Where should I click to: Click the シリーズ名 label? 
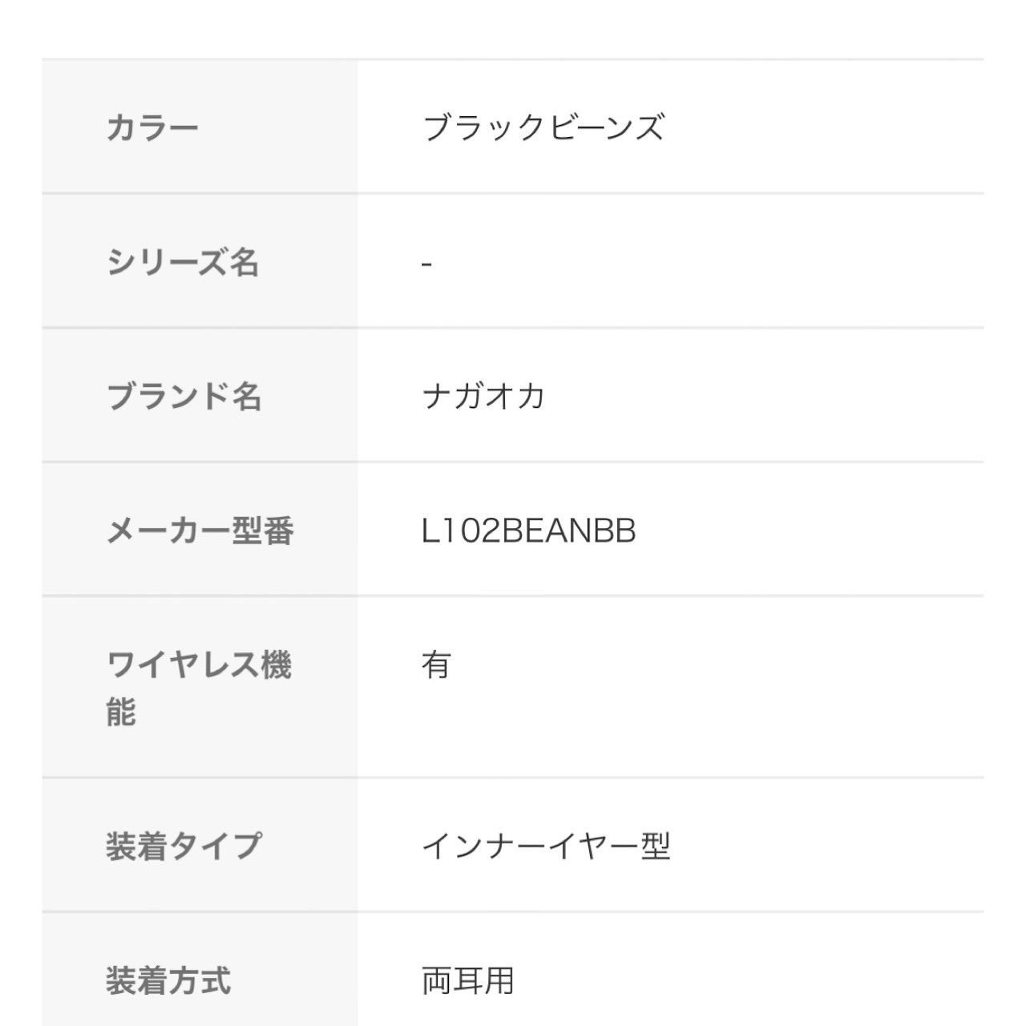pos(183,261)
